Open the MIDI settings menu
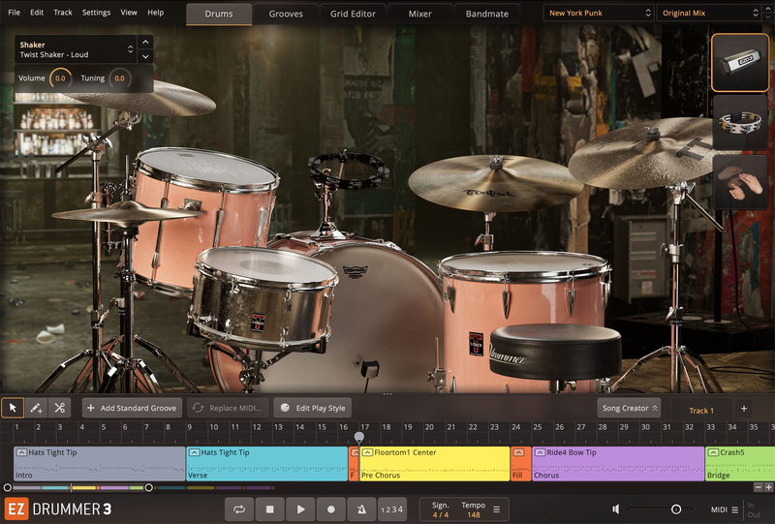The image size is (775, 524). [x=735, y=509]
